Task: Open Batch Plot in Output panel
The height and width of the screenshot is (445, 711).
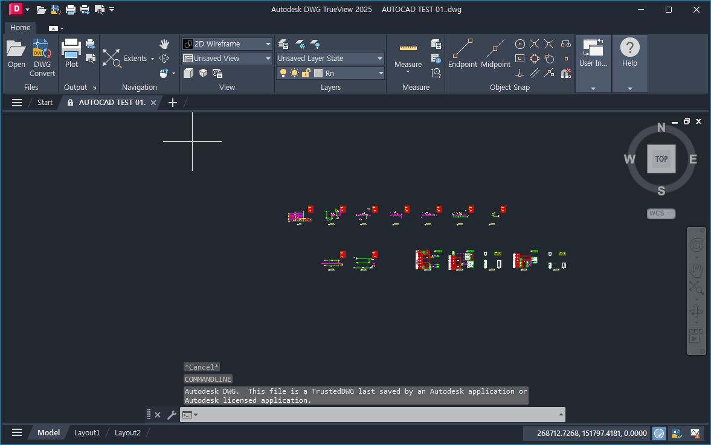Action: point(90,44)
